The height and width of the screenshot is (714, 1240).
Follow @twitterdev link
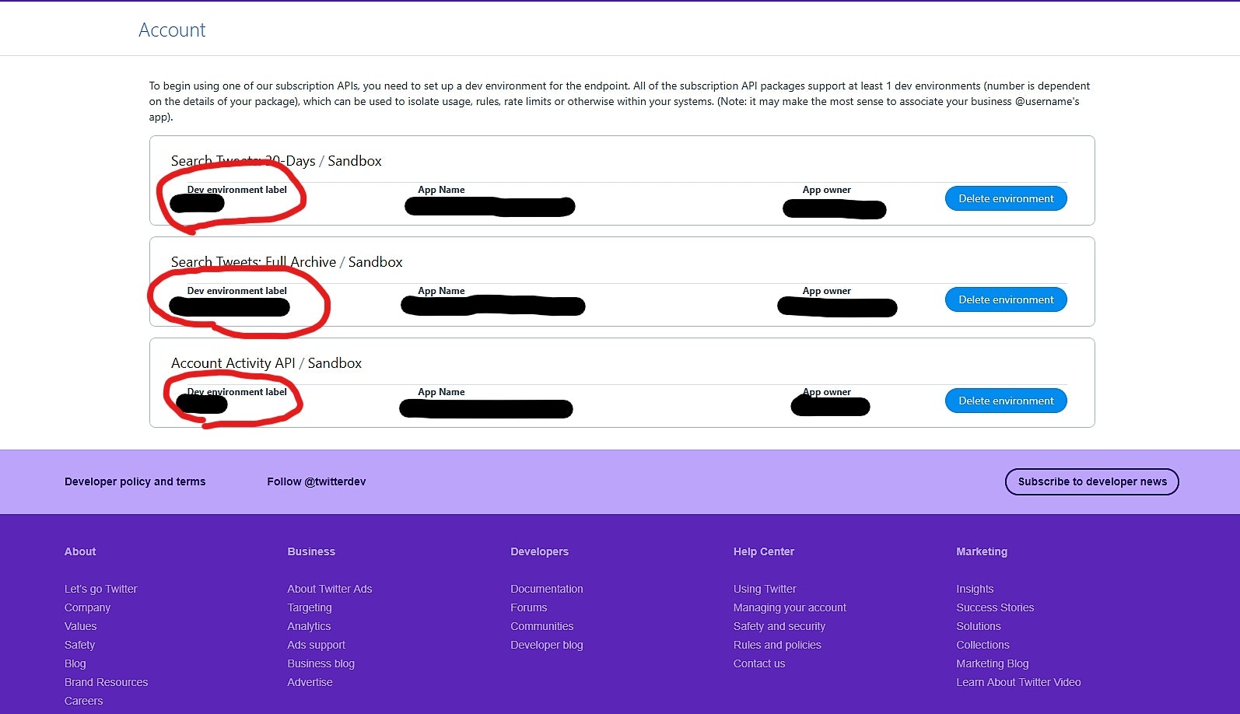click(x=317, y=481)
